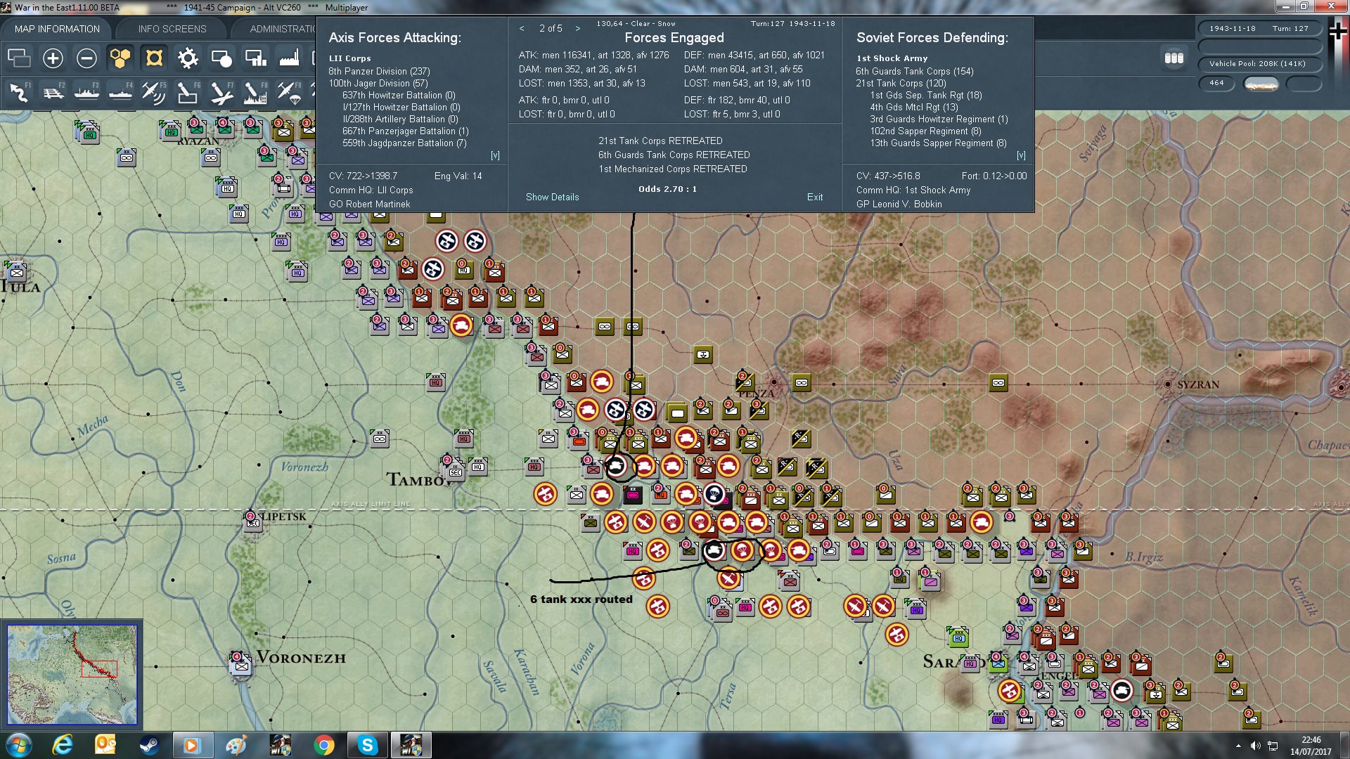The height and width of the screenshot is (759, 1350).
Task: Zoom in the map with plus icon
Action: pos(53,58)
